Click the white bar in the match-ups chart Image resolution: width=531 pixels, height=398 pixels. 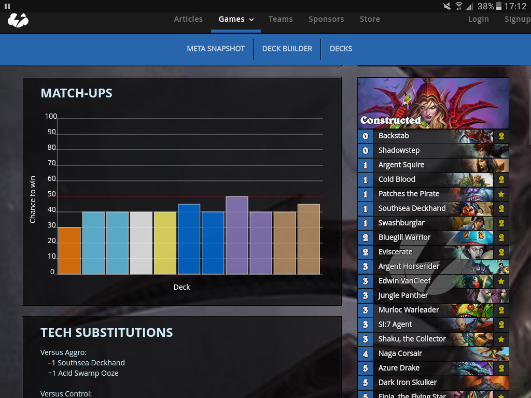[x=141, y=243]
